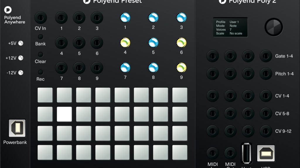Click yellow knob 6
The width and height of the screenshot is (300, 168).
181,43
